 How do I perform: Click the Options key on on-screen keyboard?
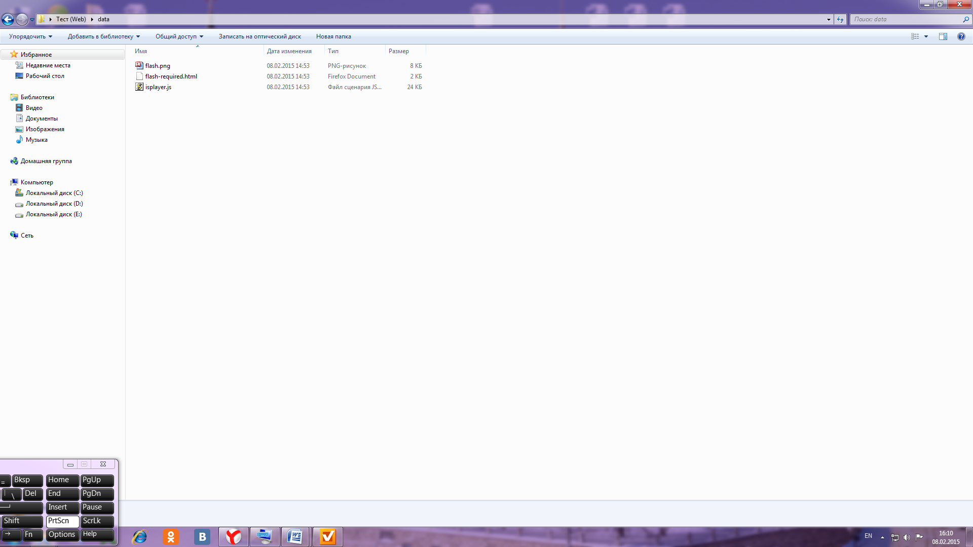63,535
